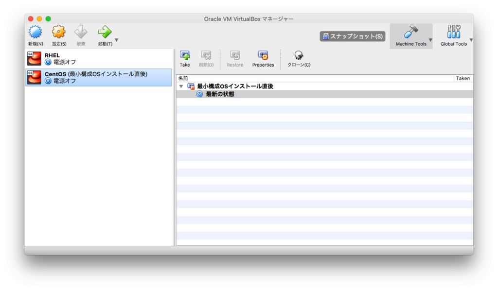Viewport: 498px width, 290px height.
Task: Select the CentOS virtual machine entry
Action: coord(99,77)
